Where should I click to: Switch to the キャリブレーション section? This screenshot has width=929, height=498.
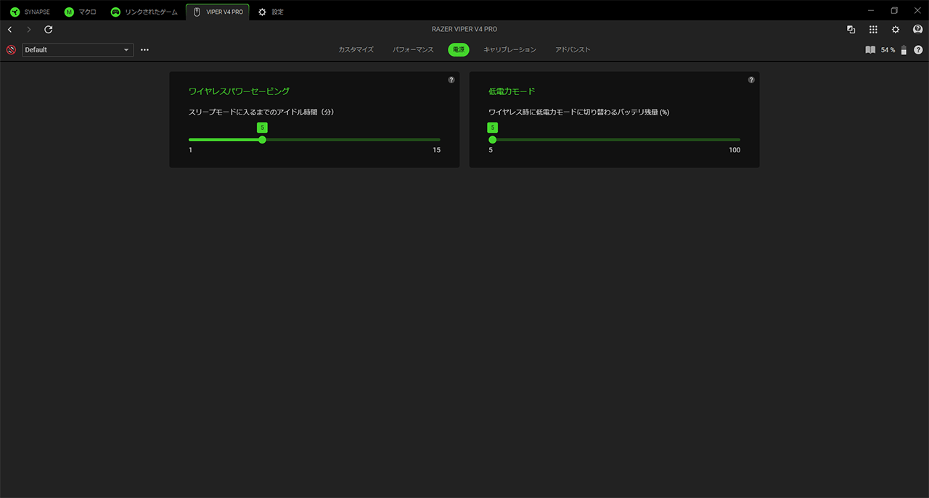click(x=510, y=50)
